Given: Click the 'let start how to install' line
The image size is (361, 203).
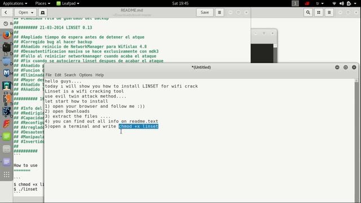Looking at the screenshot, I should [x=76, y=101].
